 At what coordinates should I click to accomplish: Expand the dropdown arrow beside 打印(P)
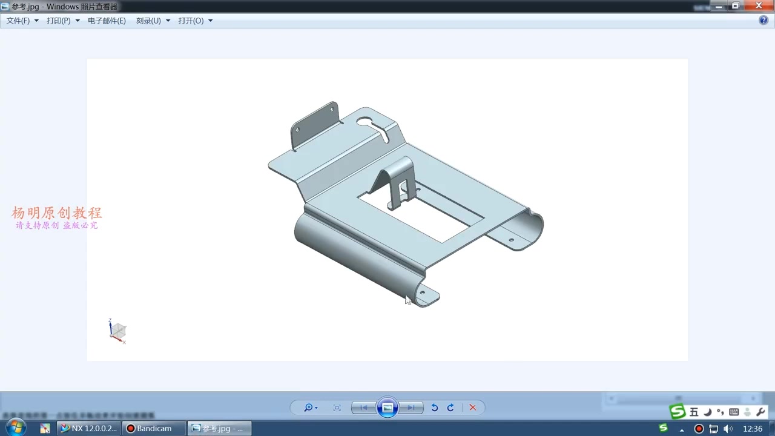(77, 21)
